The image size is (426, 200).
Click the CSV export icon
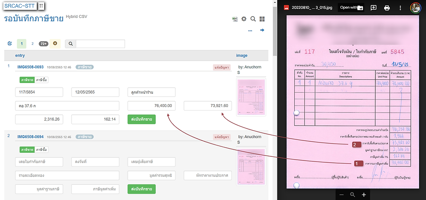(x=235, y=19)
